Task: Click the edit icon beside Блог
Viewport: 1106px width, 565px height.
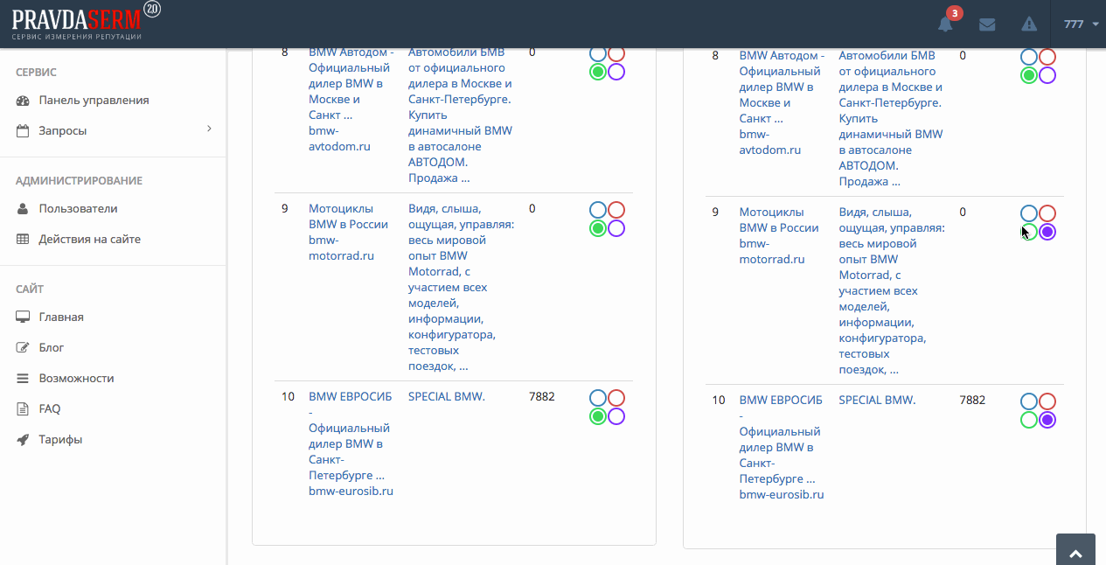Action: (23, 348)
